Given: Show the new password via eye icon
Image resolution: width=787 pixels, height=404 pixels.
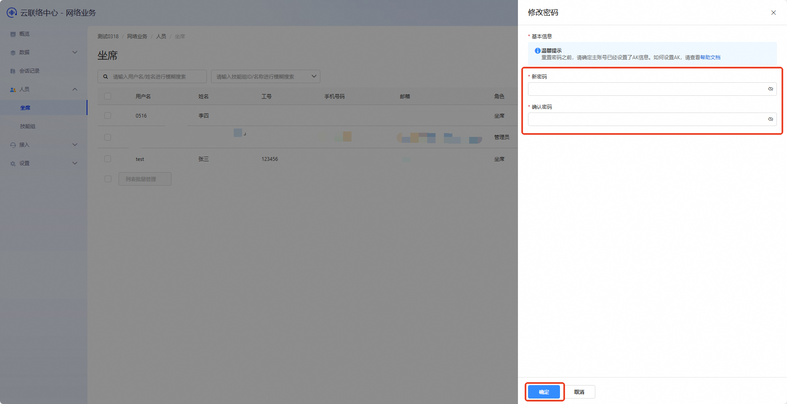Looking at the screenshot, I should pyautogui.click(x=770, y=89).
